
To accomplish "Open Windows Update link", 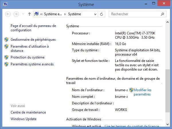I will point(24,119).
